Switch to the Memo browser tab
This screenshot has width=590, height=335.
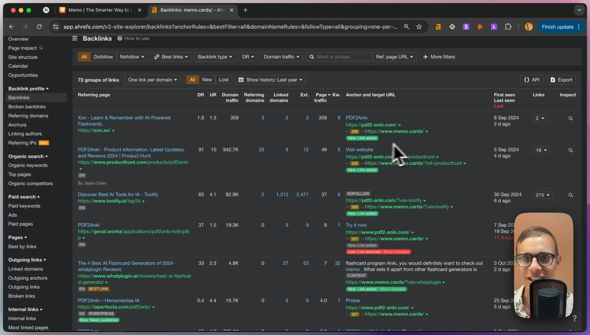click(x=100, y=10)
